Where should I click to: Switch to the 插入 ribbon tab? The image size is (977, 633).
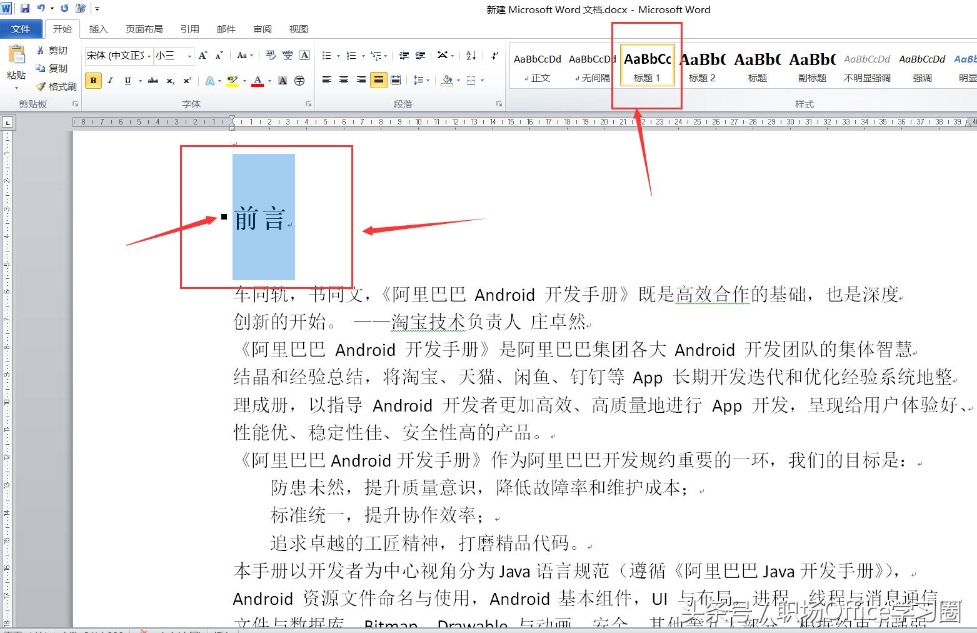(98, 29)
